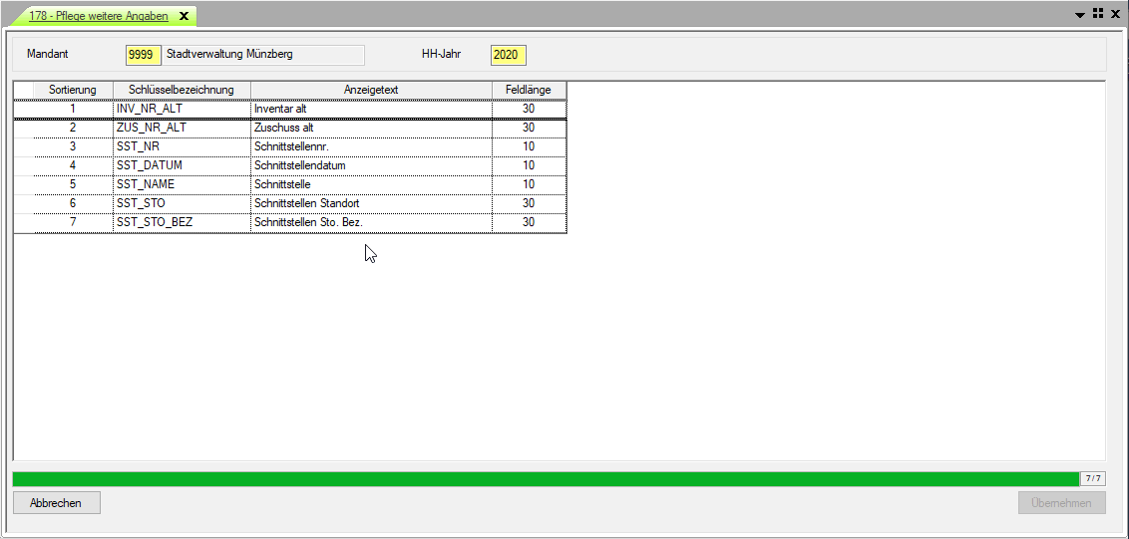This screenshot has height=539, width=1129.
Task: Select the Zuschuss alt display text cell
Action: [x=371, y=128]
